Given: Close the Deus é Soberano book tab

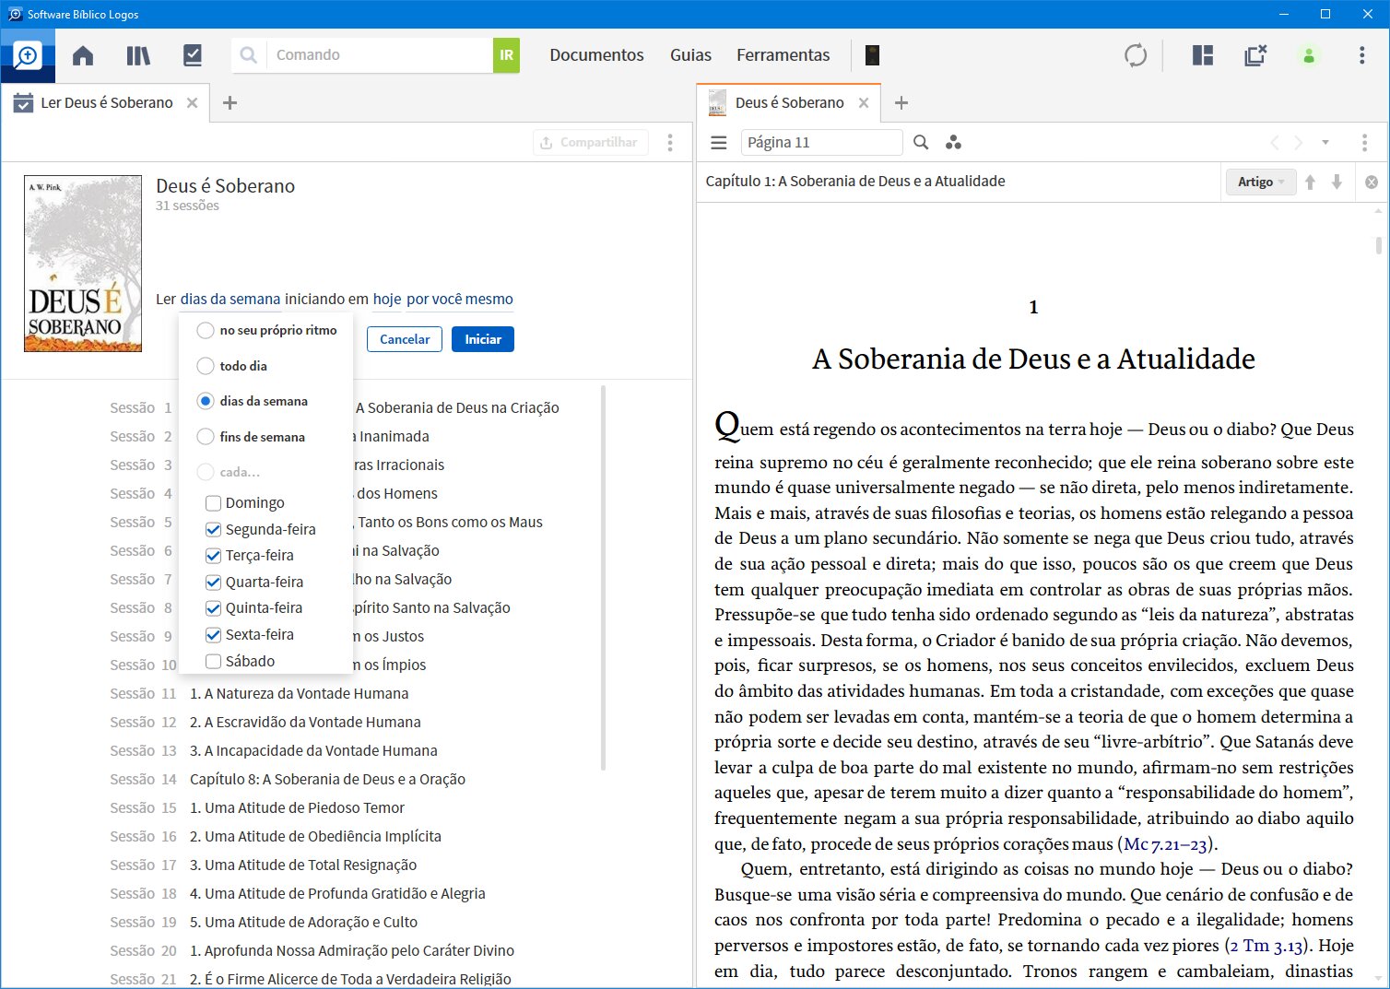Looking at the screenshot, I should [864, 102].
